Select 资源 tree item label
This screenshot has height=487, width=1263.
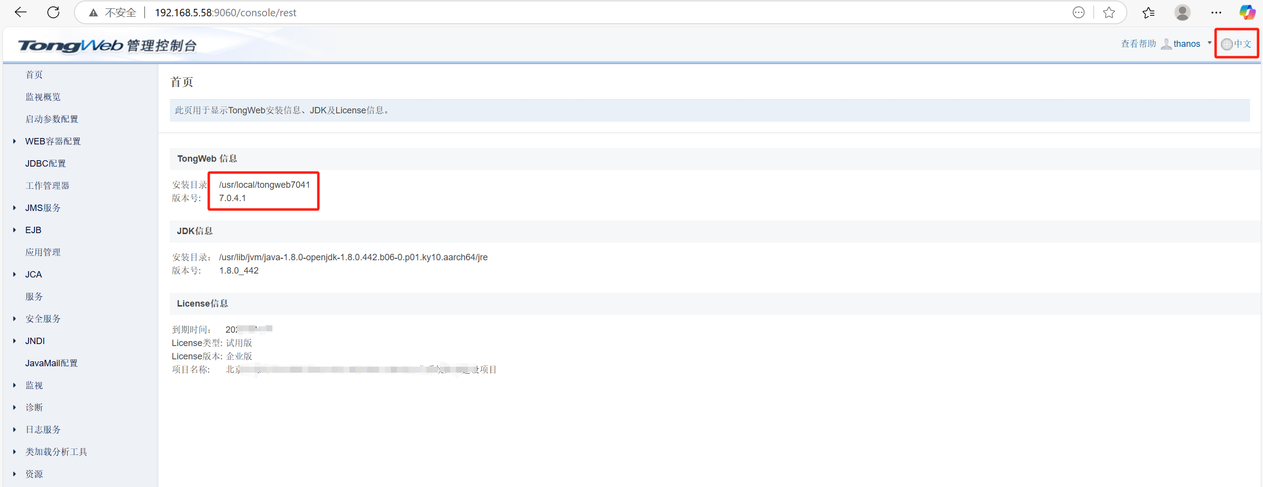pos(34,474)
